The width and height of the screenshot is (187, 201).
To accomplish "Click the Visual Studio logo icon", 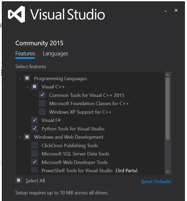I will [x=16, y=14].
